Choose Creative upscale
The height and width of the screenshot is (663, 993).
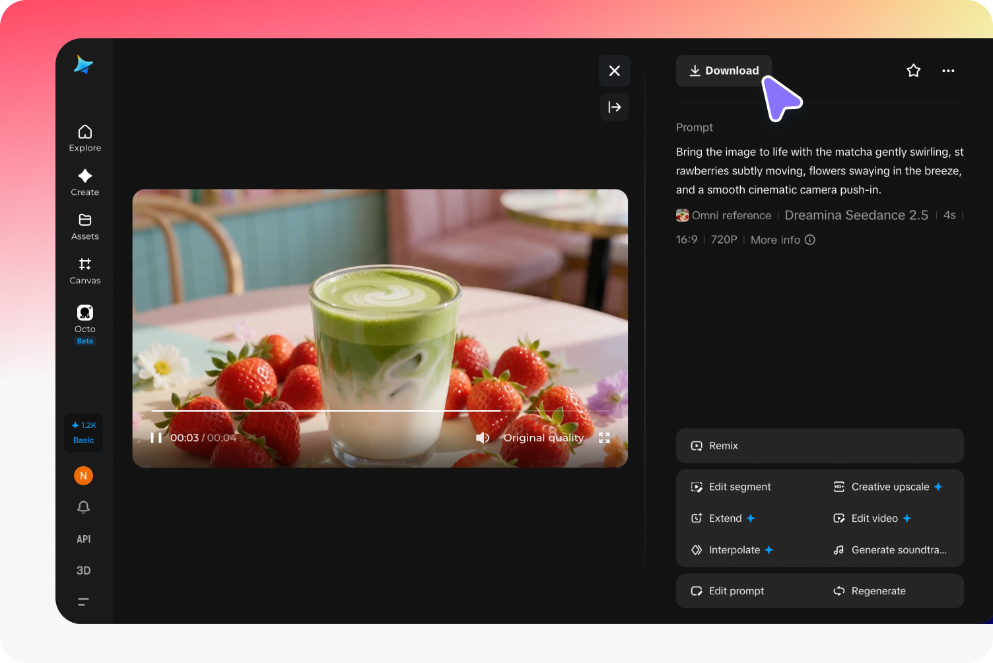pos(888,487)
